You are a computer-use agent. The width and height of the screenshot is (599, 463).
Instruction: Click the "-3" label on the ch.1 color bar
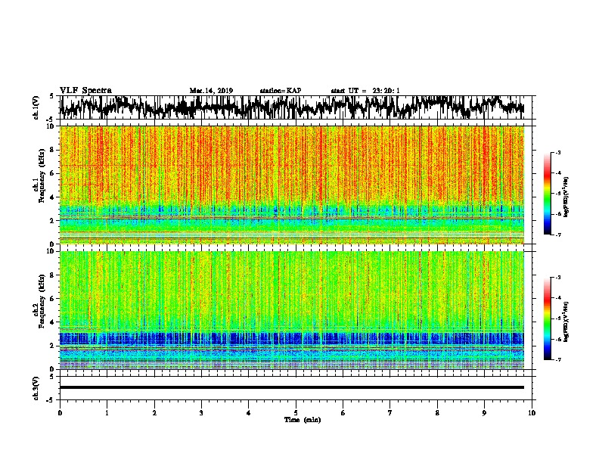pos(558,152)
